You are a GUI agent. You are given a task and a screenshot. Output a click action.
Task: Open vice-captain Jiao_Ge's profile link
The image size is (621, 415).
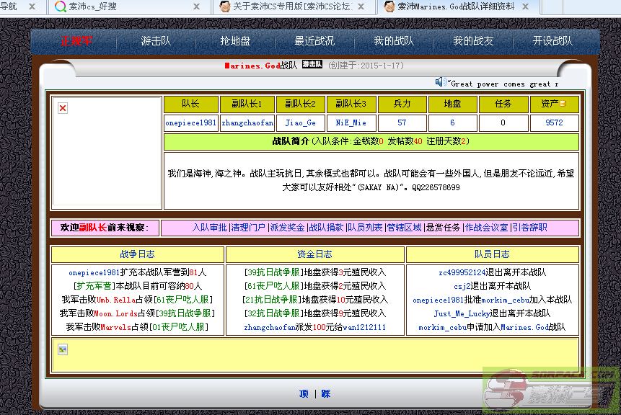[300, 123]
